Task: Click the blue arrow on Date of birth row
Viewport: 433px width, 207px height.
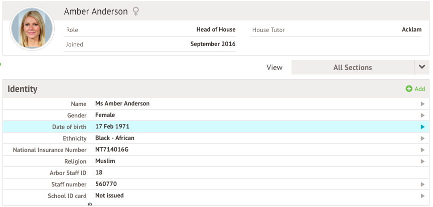Action: [x=422, y=127]
